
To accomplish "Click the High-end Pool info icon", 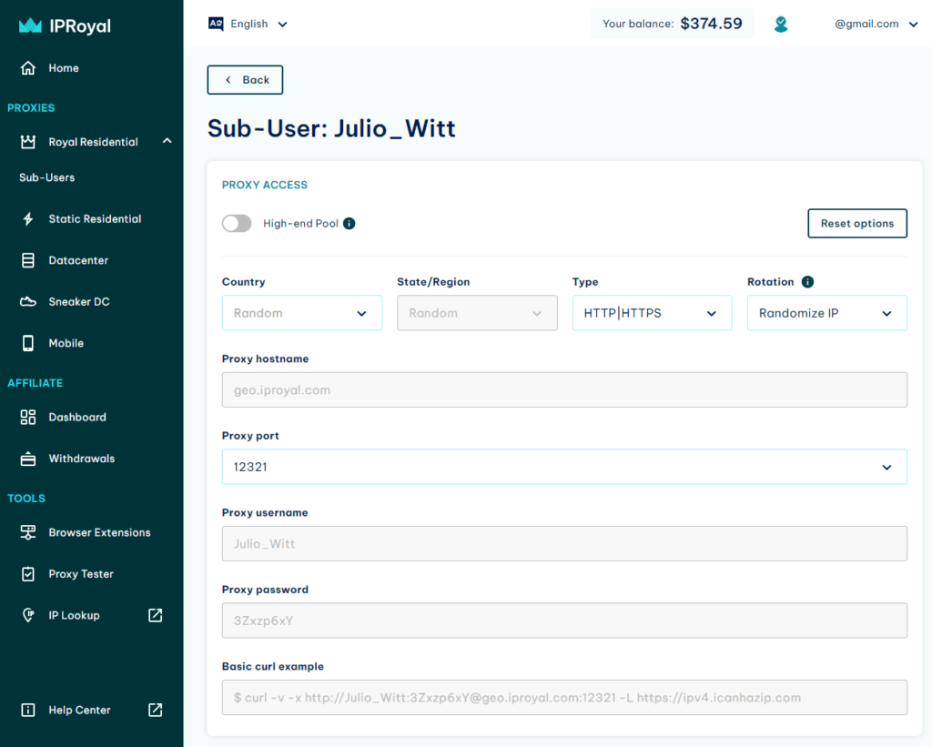I will point(349,224).
